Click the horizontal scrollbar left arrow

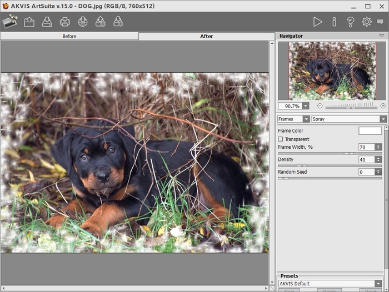[3, 288]
